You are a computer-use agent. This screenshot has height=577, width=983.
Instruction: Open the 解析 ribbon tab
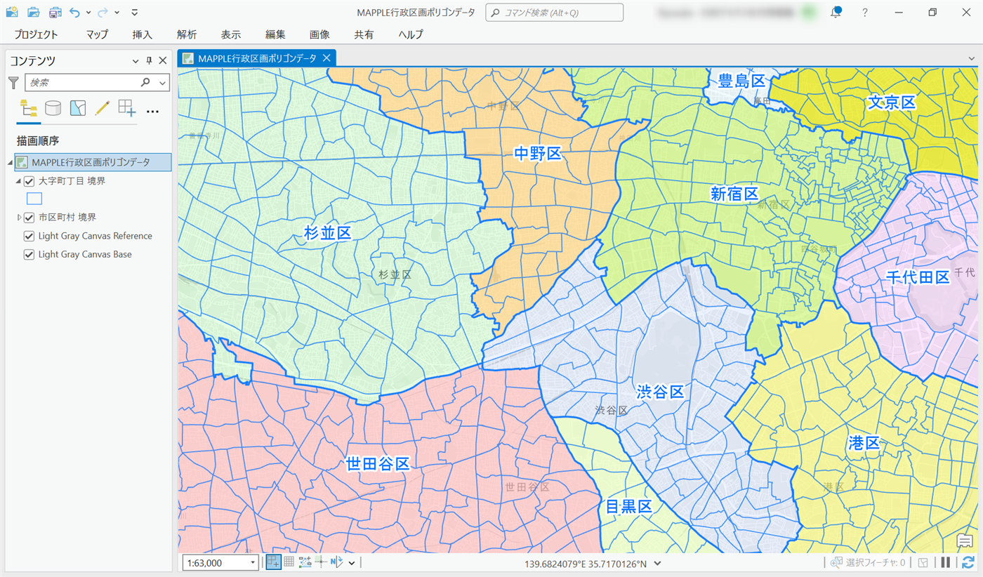click(x=187, y=34)
